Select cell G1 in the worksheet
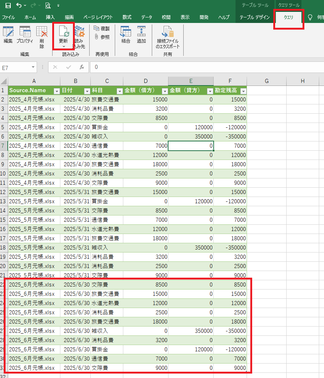This screenshot has height=378, width=324. pyautogui.click(x=267, y=90)
